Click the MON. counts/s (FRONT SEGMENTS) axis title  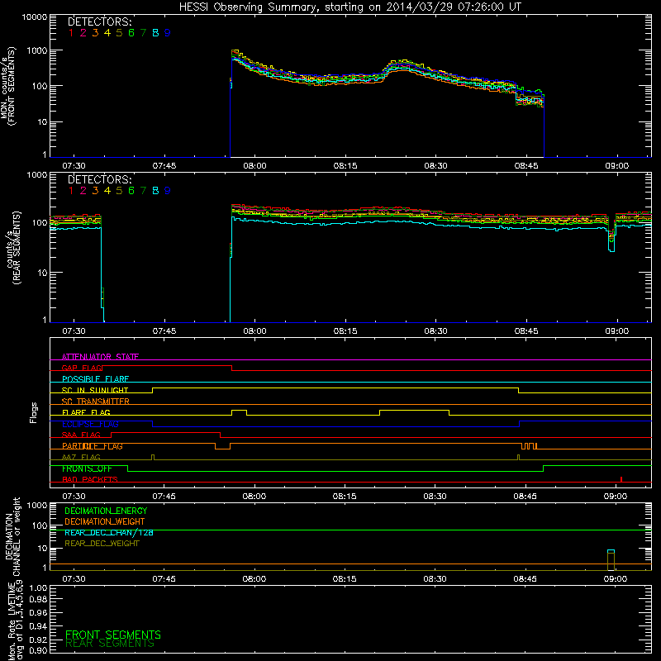tap(7, 87)
